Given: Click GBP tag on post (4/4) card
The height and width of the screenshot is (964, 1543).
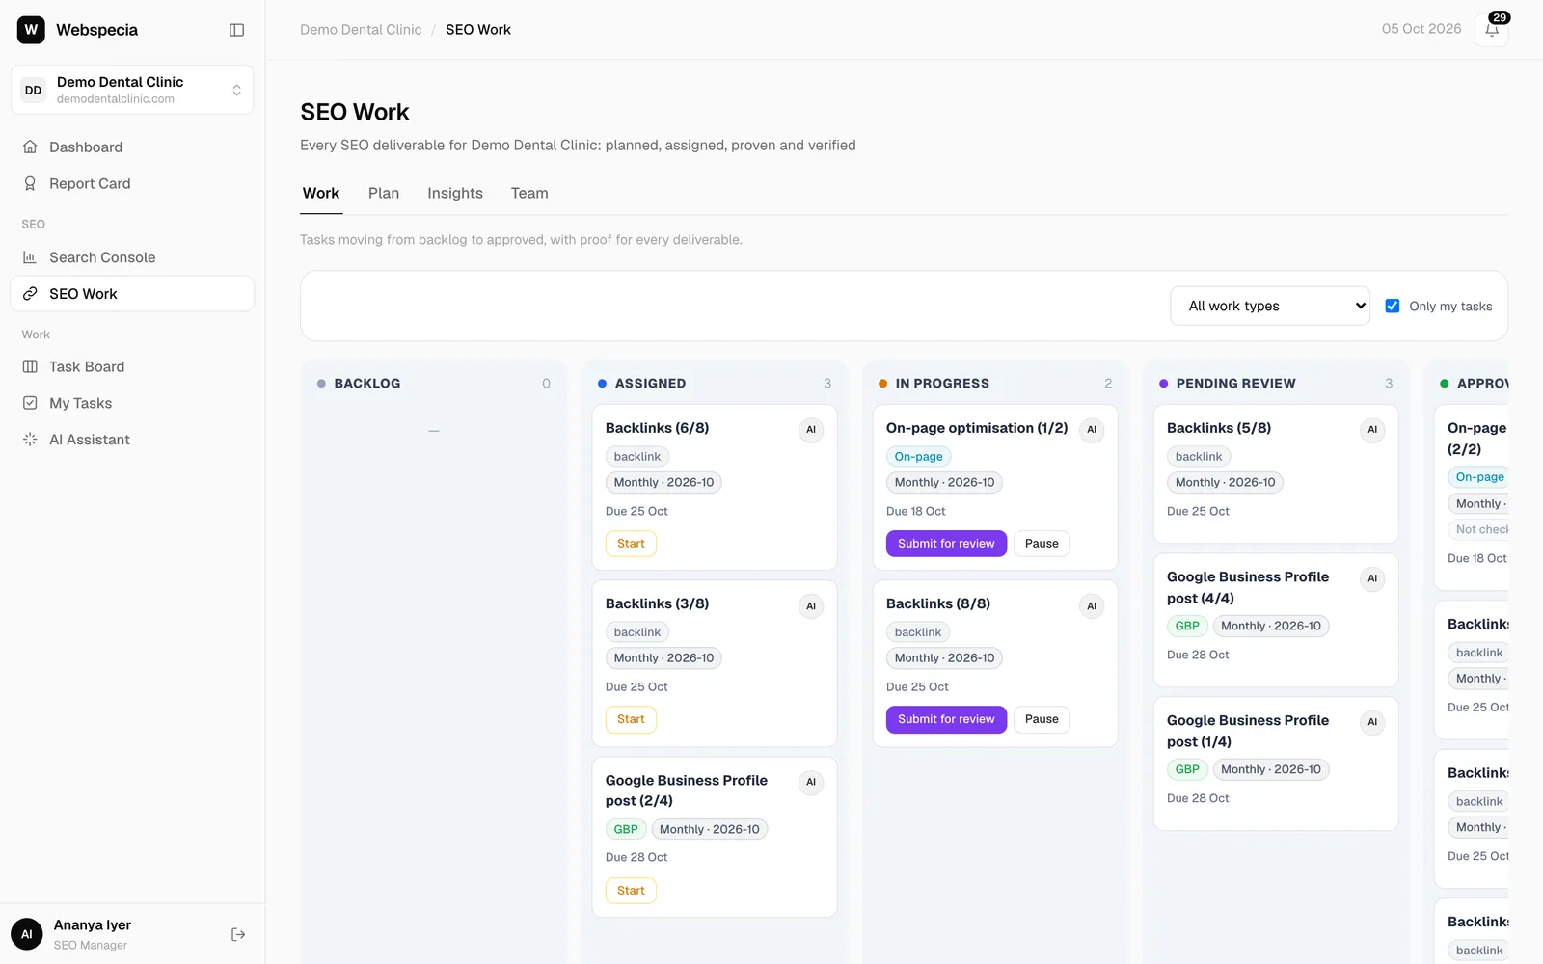Looking at the screenshot, I should 1187,627.
